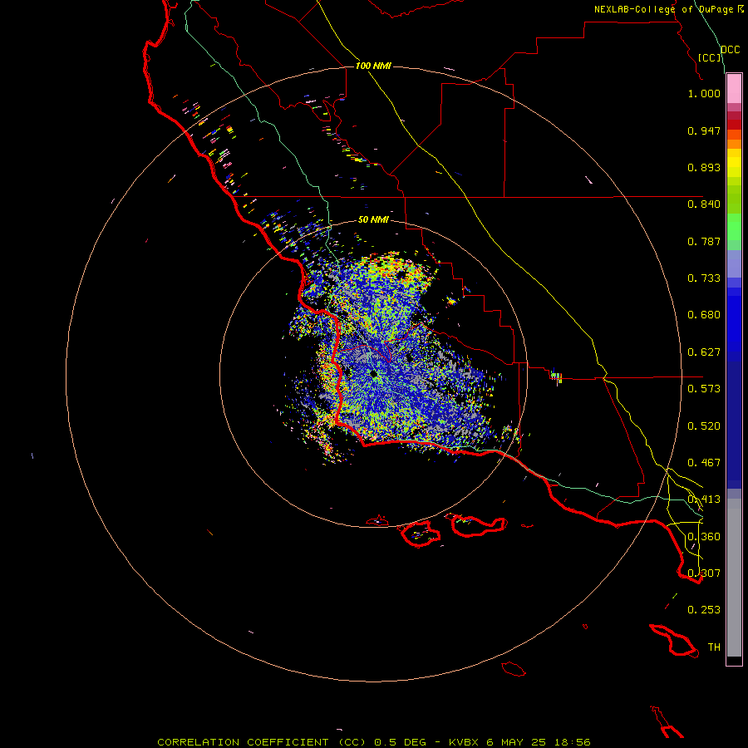The height and width of the screenshot is (748, 748).
Task: Click the 0.947 scale value
Action: point(704,130)
